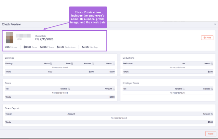218x139 pixels.
Task: Sort Taxes by Taxable column arrows
Action: click(69, 89)
